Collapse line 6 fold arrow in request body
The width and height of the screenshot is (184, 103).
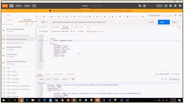(43, 44)
